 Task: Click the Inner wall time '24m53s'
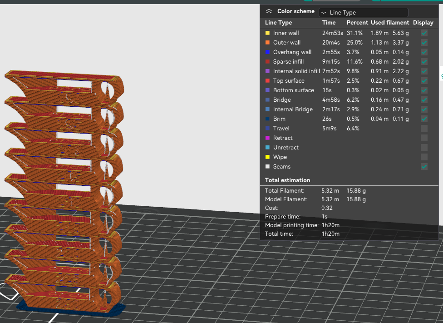333,33
